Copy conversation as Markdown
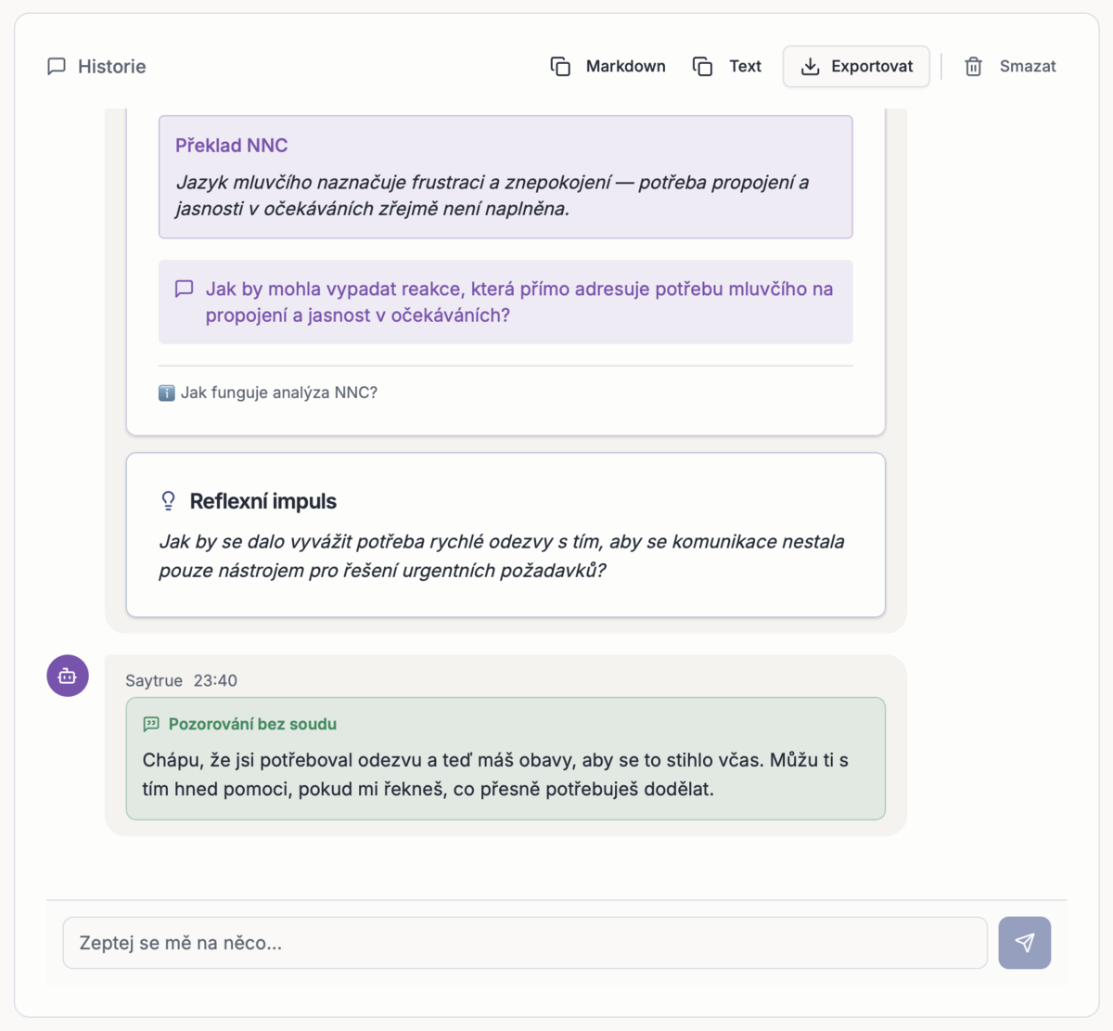1113x1031 pixels. 608,66
